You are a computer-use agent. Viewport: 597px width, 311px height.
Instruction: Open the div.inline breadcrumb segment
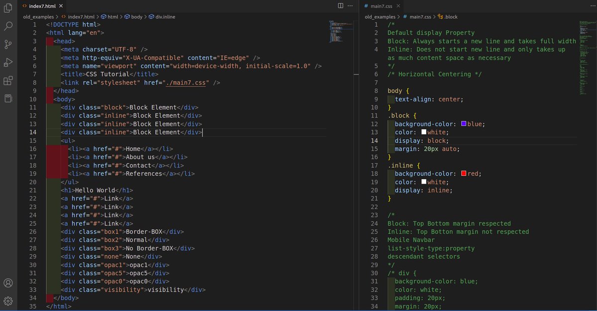tap(162, 16)
